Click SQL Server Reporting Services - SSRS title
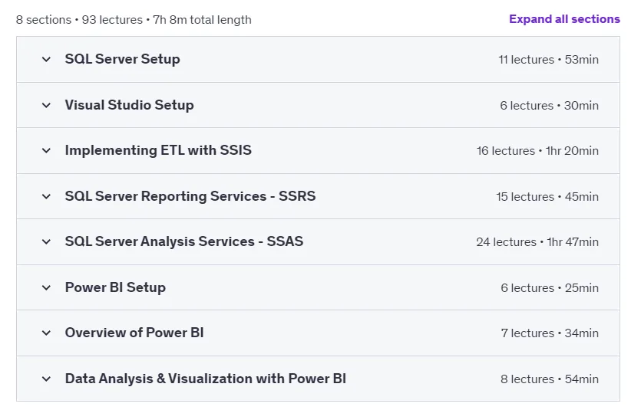This screenshot has height=410, width=641. pyautogui.click(x=190, y=196)
